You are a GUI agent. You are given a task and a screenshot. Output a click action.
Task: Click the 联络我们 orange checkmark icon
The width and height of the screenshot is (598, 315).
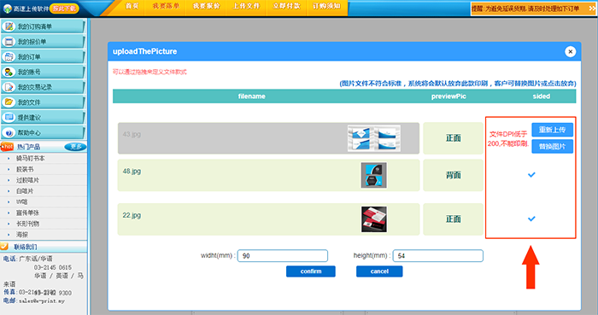(x=4, y=247)
